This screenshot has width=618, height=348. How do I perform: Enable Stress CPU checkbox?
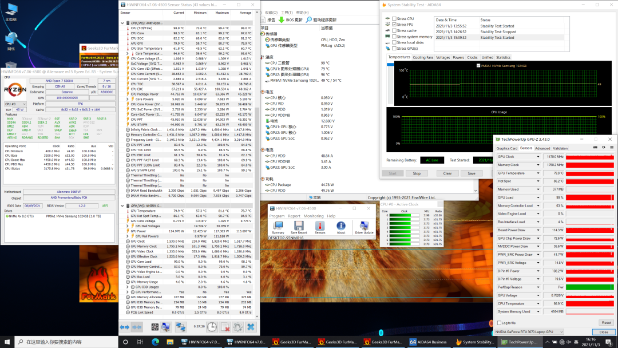394,18
